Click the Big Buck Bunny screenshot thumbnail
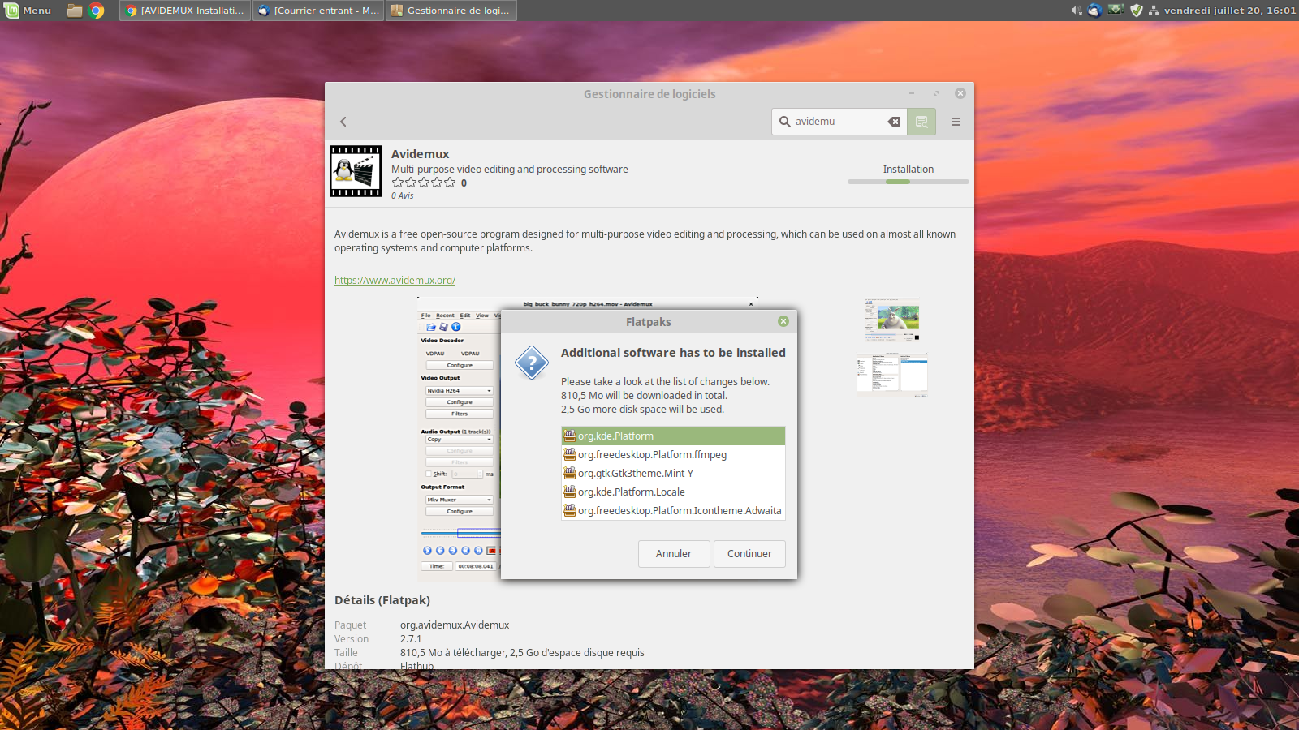Image resolution: width=1299 pixels, height=730 pixels. [x=892, y=319]
